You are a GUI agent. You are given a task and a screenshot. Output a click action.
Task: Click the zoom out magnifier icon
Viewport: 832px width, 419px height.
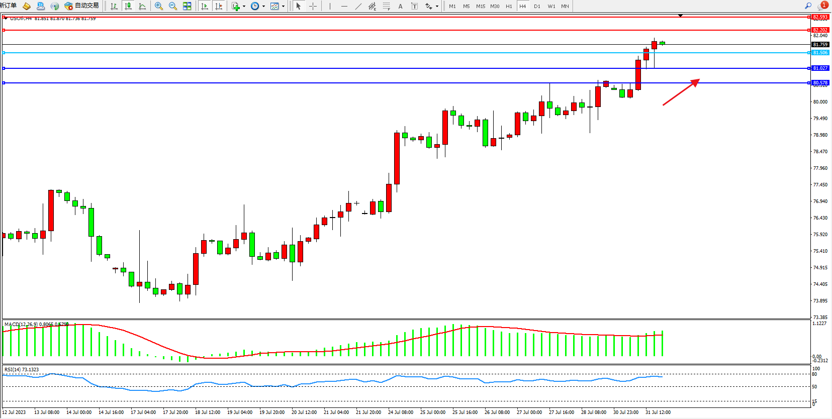pyautogui.click(x=173, y=6)
